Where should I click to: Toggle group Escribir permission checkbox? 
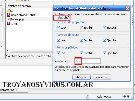(x=81, y=40)
